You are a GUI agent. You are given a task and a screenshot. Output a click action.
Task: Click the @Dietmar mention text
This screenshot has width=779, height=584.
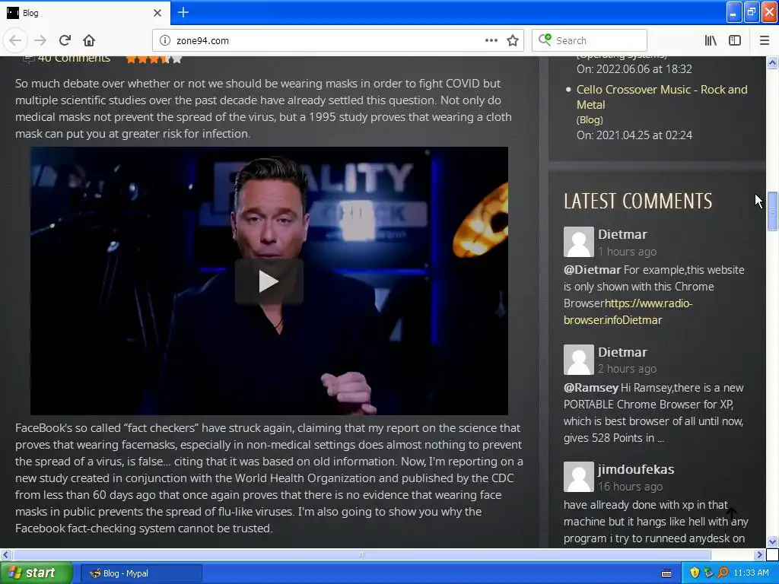[592, 270]
